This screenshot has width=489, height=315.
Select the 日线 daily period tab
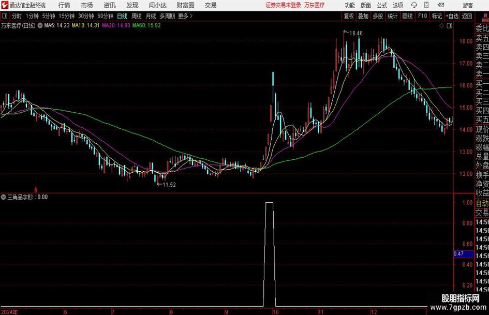click(x=122, y=16)
